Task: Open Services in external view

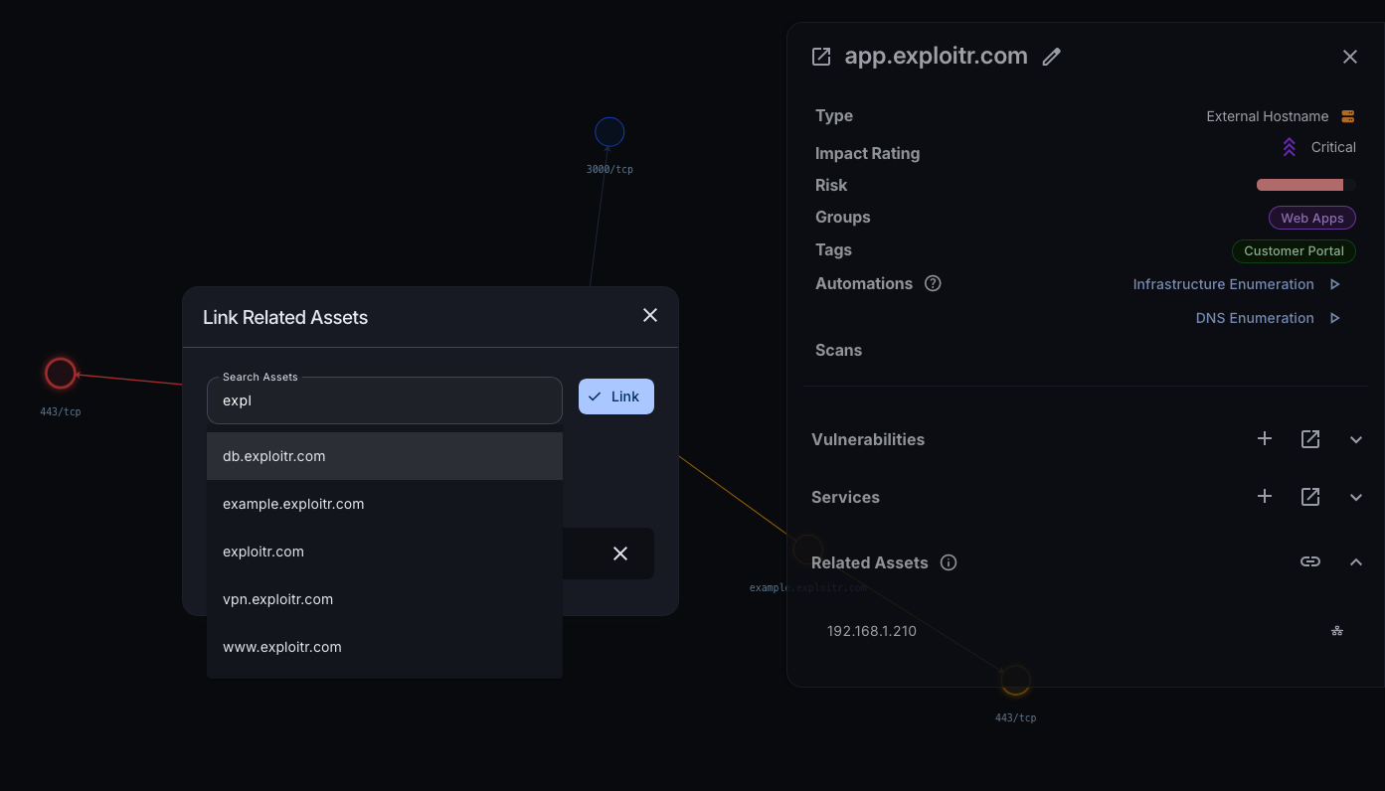Action: coord(1310,496)
